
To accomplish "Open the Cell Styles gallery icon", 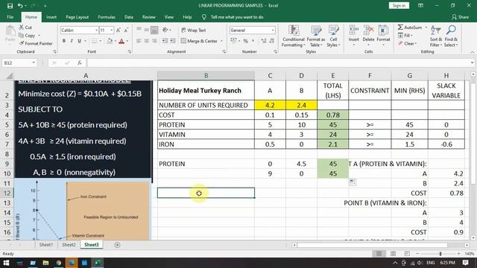I will point(333,31).
